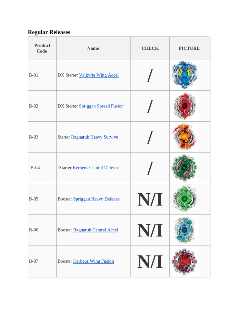This screenshot has width=237, height=316.
Task: Select the B-06 light blue Ragnaruk image
Action: pos(185,230)
